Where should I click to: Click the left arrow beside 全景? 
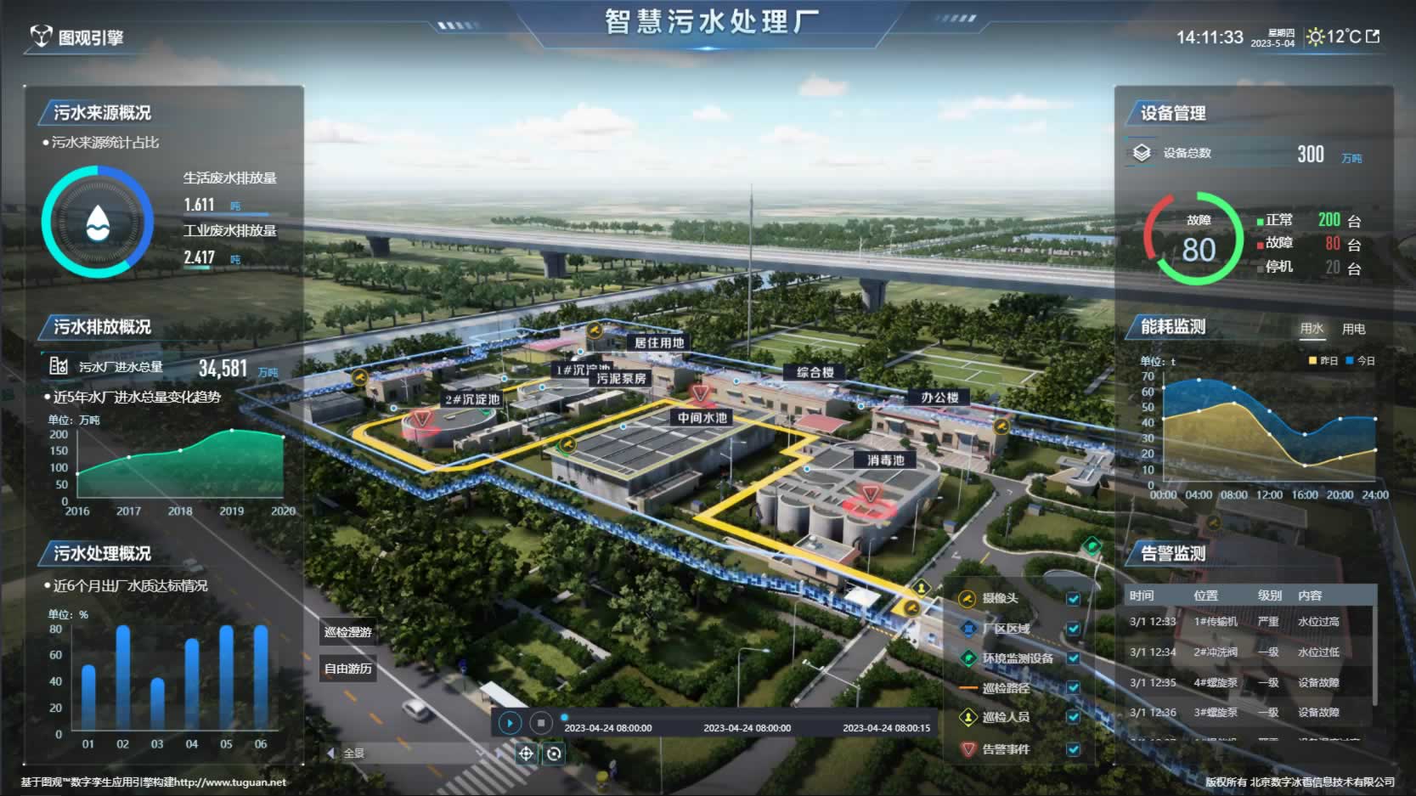(330, 754)
